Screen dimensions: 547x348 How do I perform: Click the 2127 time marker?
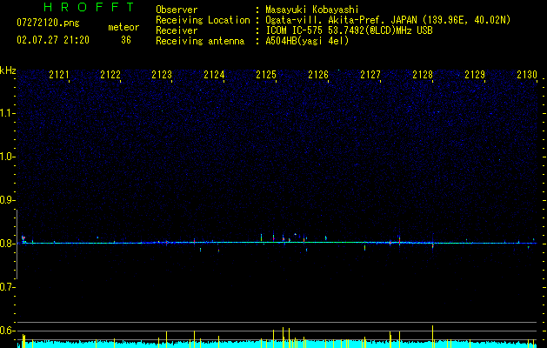(370, 75)
